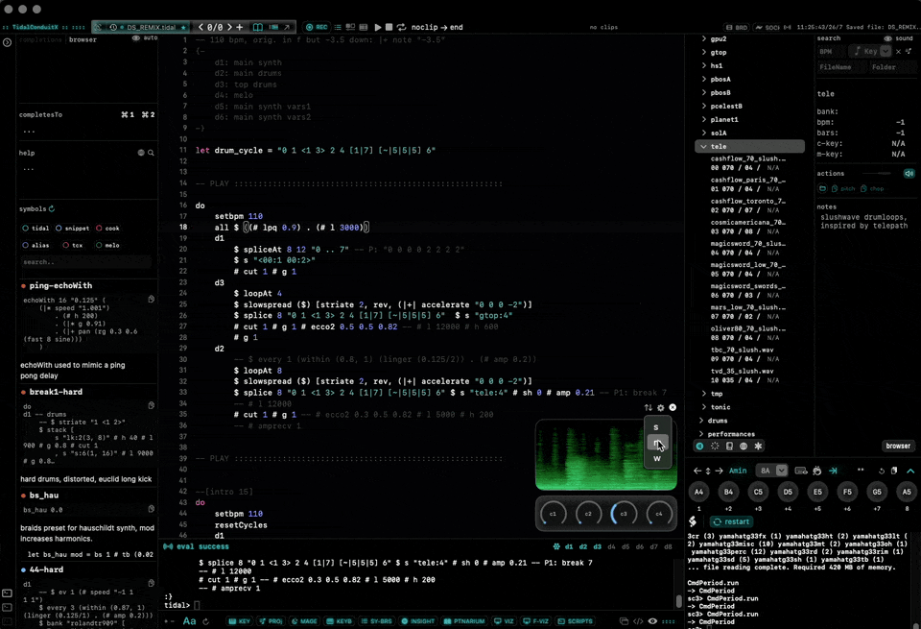Stop playback with the square button
The image size is (921, 629).
point(389,27)
